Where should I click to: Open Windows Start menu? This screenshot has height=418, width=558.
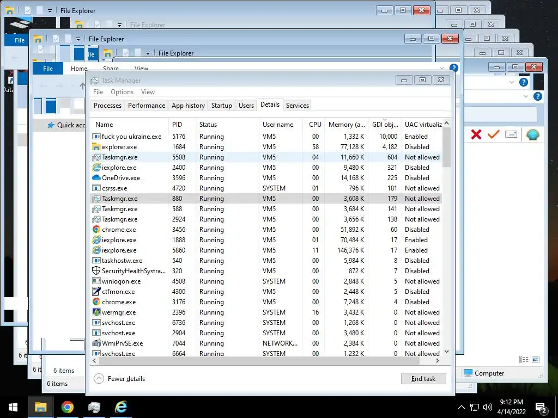click(x=13, y=407)
